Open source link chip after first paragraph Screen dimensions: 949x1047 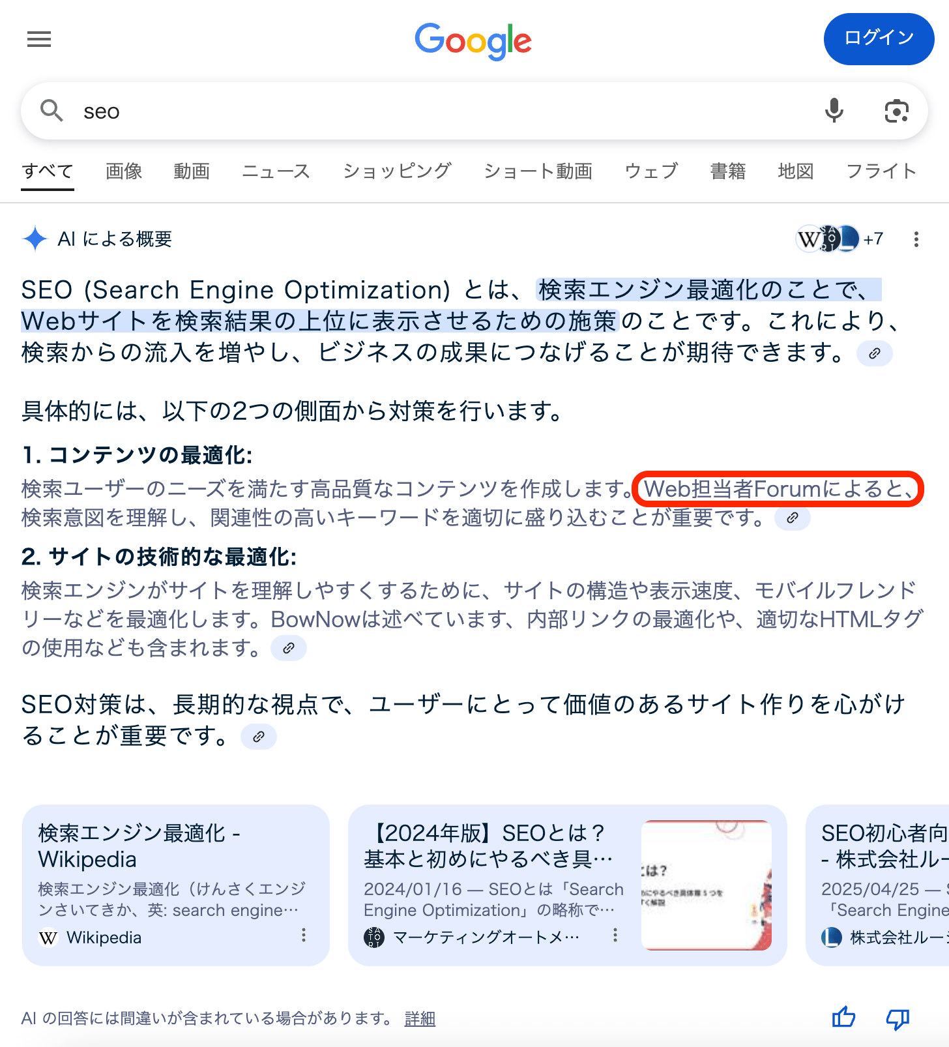point(875,353)
